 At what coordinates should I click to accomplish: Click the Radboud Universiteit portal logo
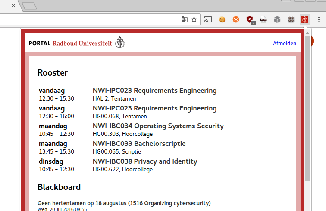point(77,43)
